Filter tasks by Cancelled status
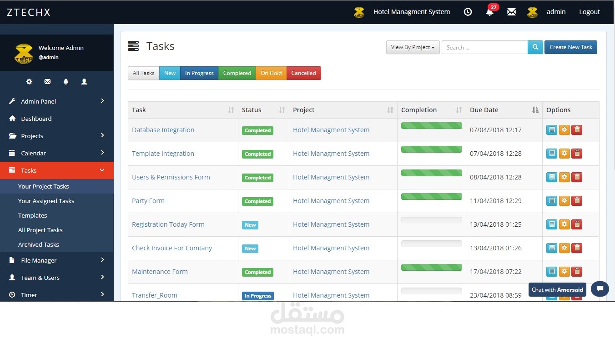This screenshot has height=343, width=615. coord(304,73)
